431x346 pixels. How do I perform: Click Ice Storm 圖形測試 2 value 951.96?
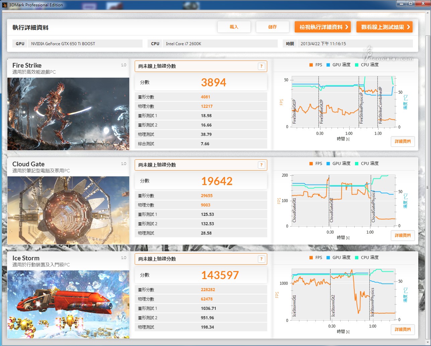click(x=207, y=318)
